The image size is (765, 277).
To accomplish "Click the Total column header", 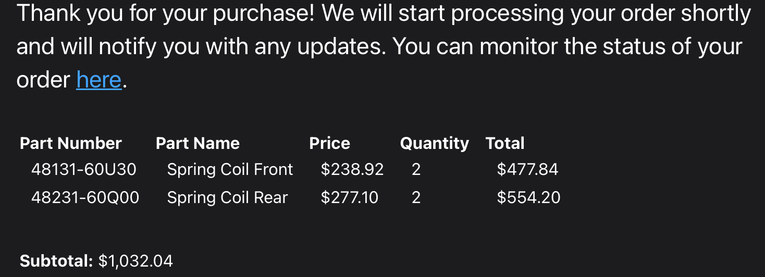I will click(x=505, y=143).
